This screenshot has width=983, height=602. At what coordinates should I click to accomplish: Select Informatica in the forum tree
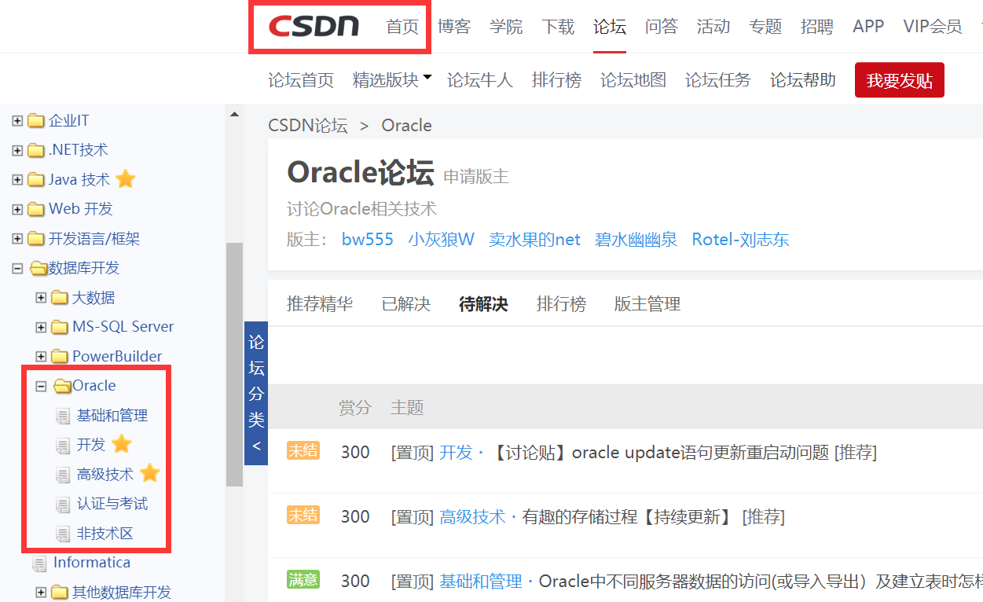coord(92,563)
